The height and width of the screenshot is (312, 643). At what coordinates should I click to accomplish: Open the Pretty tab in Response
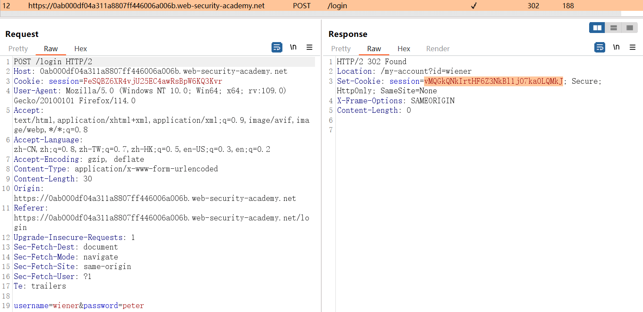(x=341, y=49)
